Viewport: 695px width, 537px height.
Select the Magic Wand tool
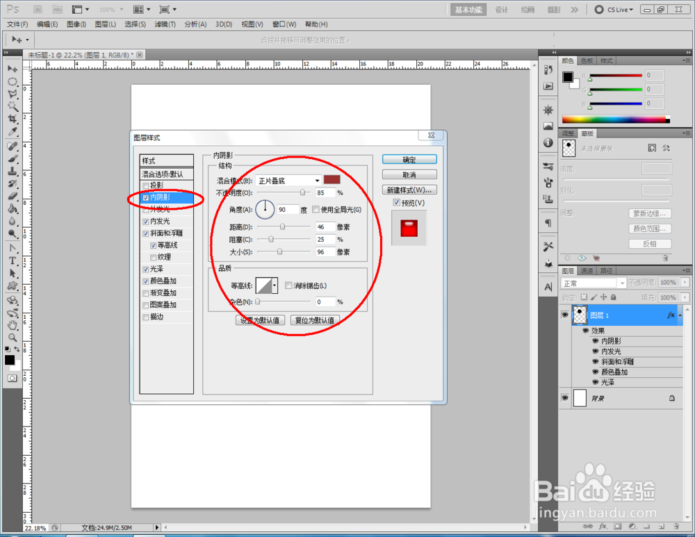(13, 106)
